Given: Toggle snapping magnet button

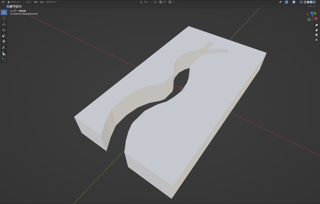Looking at the screenshot, I should 161,2.
